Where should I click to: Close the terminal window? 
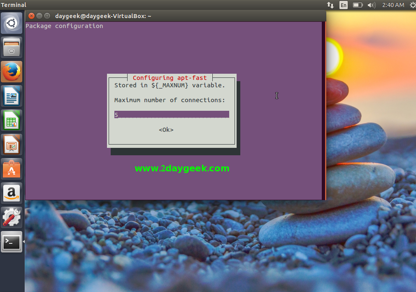pyautogui.click(x=32, y=16)
